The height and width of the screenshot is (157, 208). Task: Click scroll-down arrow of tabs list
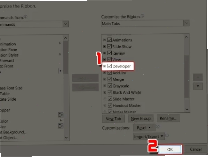(x=187, y=110)
